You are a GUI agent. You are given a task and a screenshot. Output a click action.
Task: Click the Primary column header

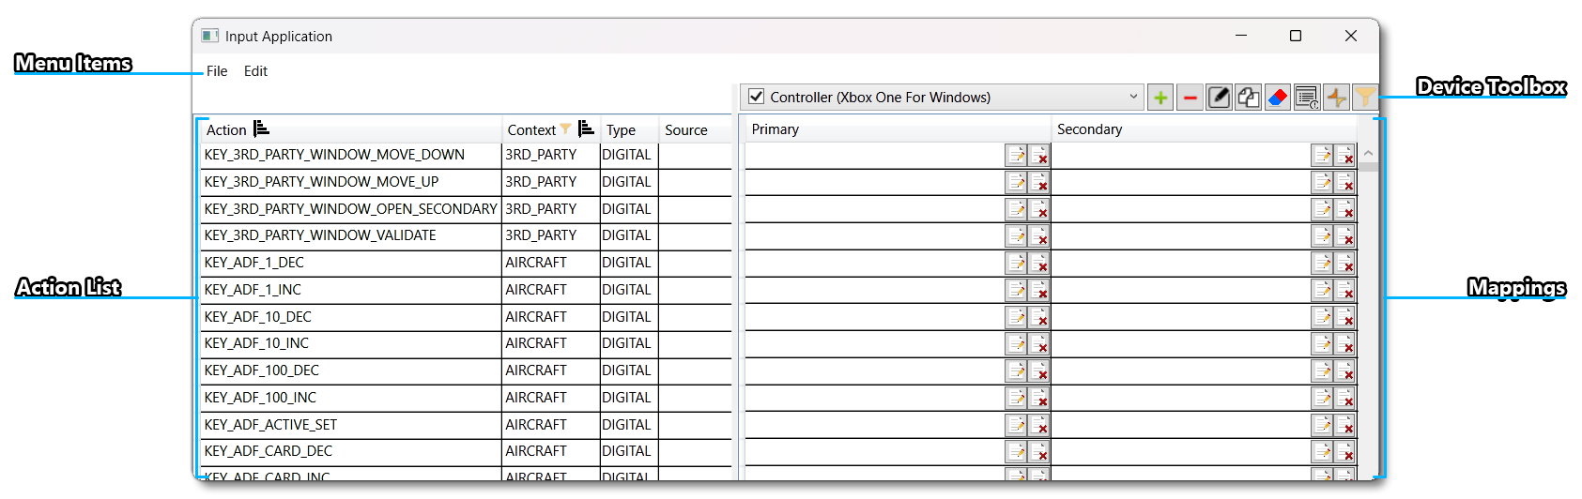coord(776,129)
